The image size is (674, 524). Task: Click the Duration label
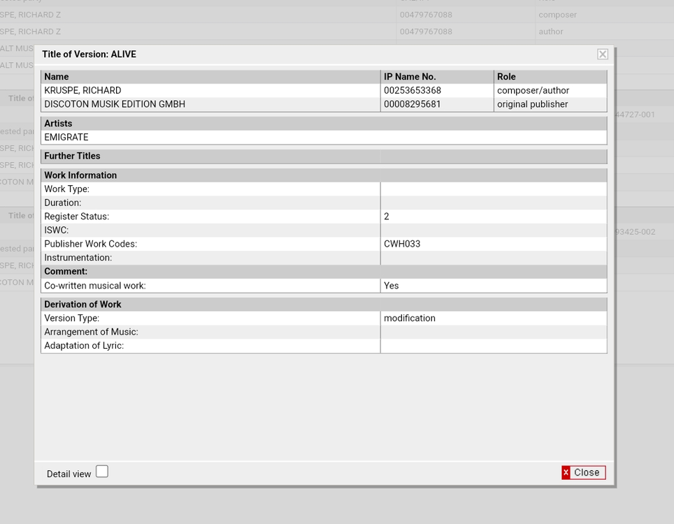coord(63,203)
